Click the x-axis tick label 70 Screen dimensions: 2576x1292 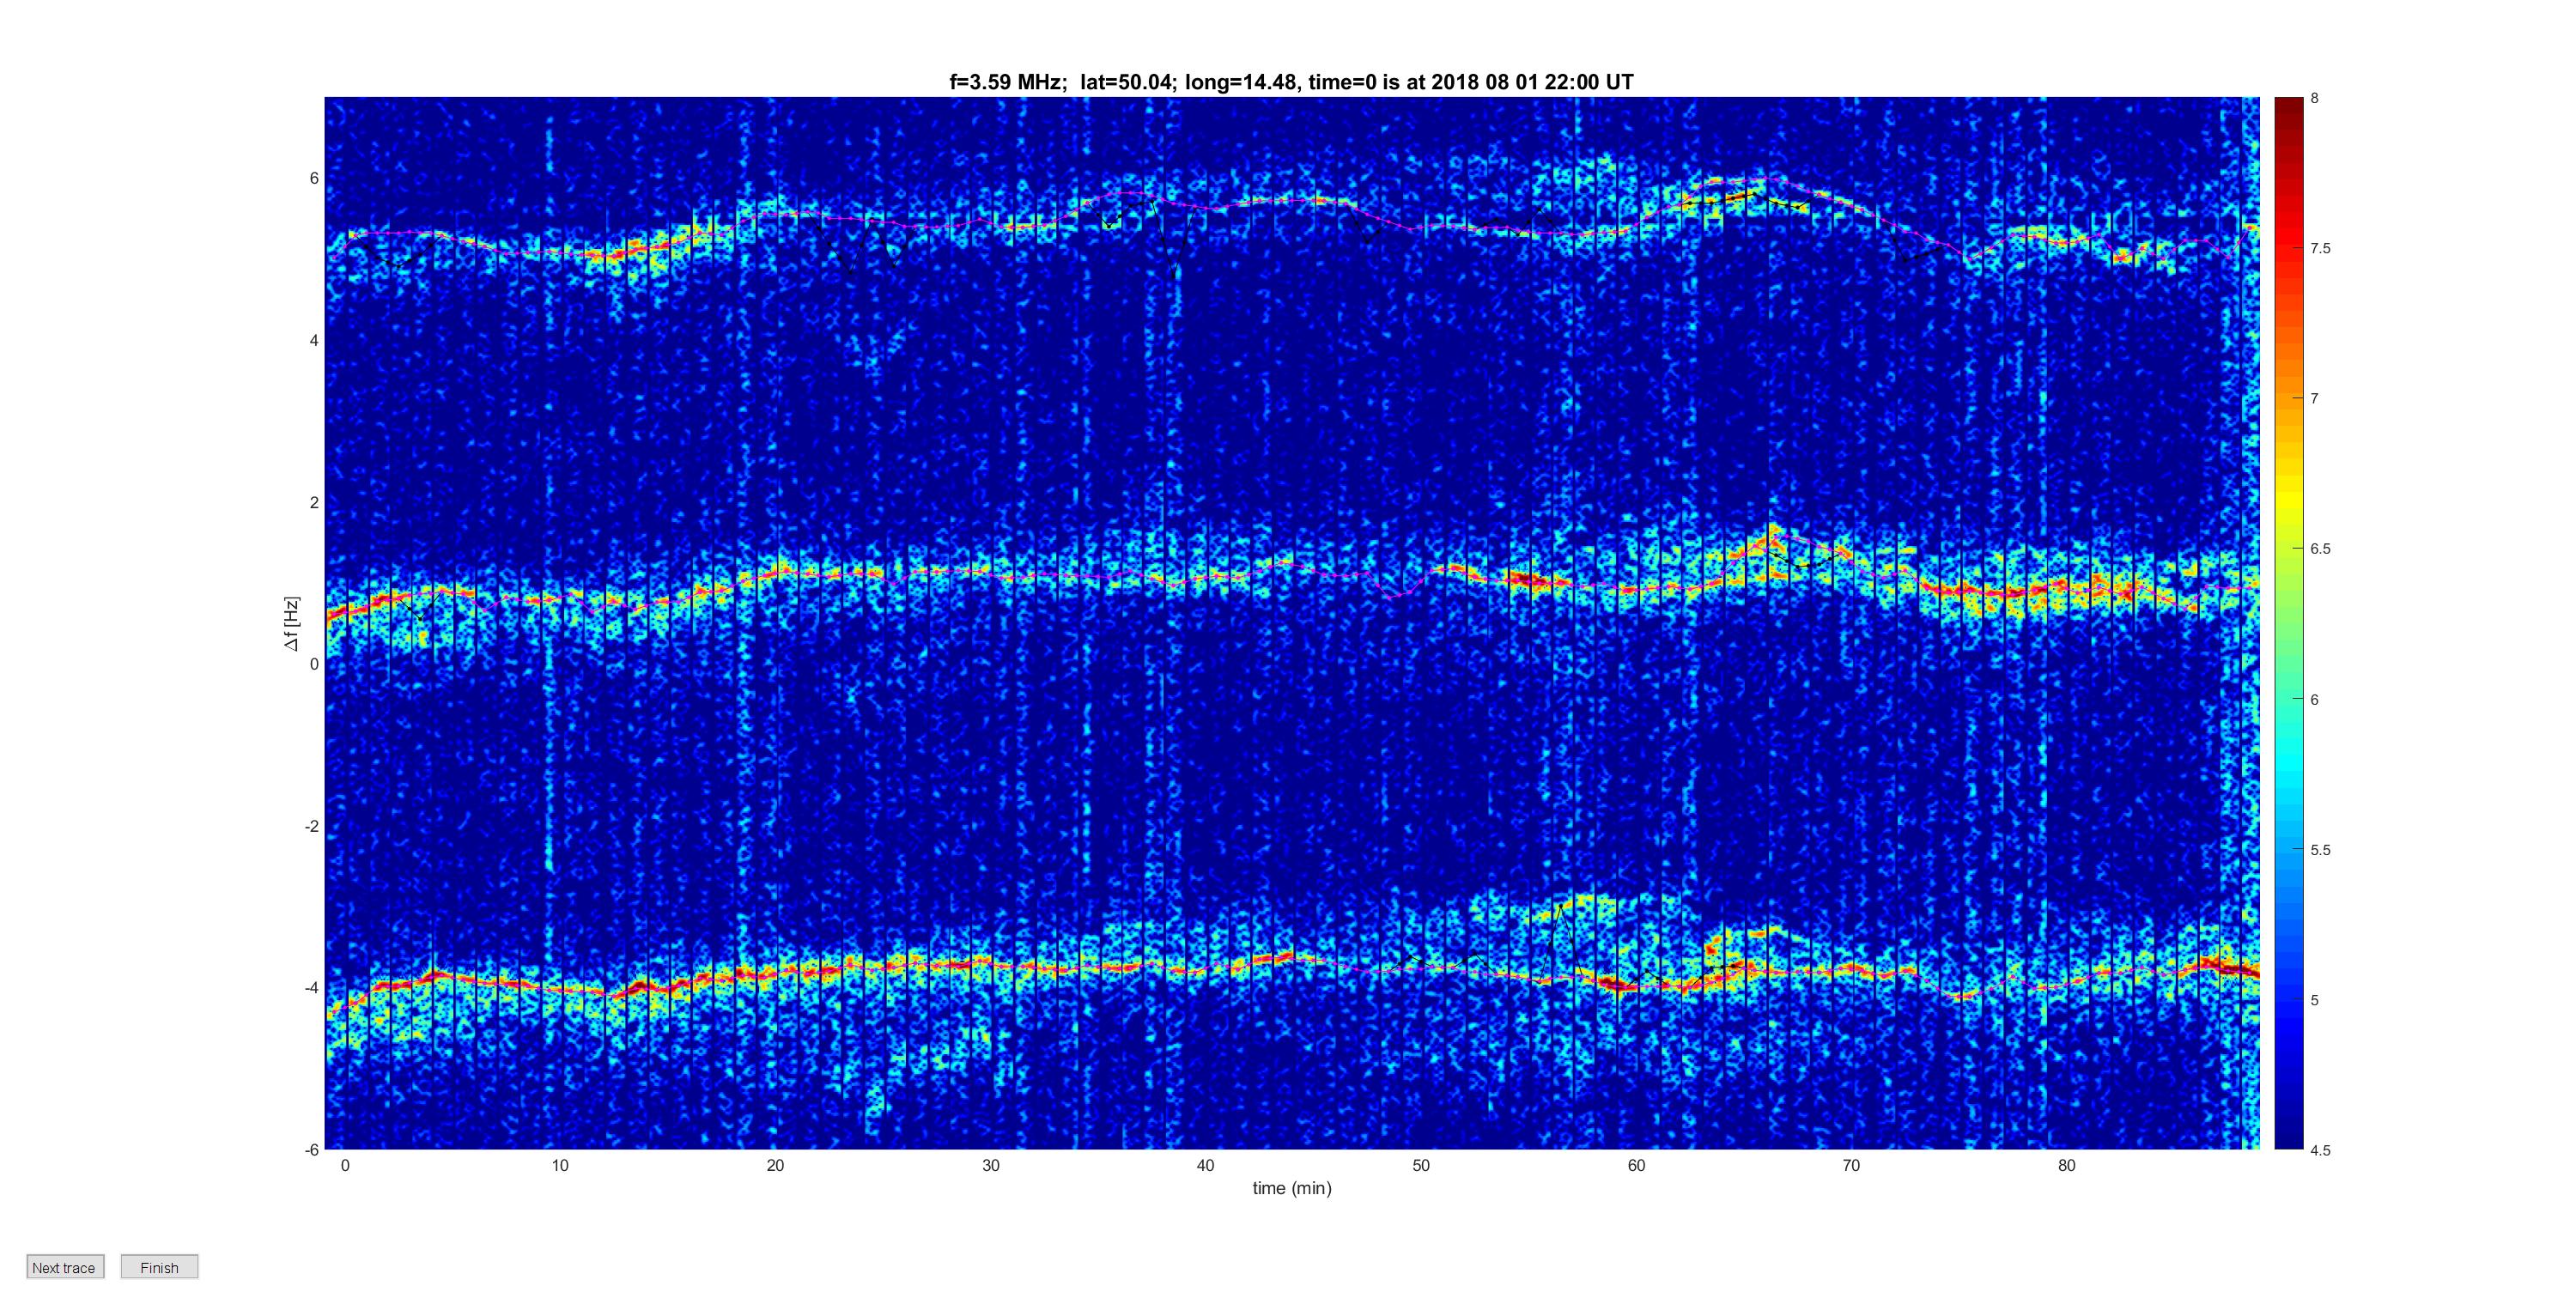point(1851,1165)
